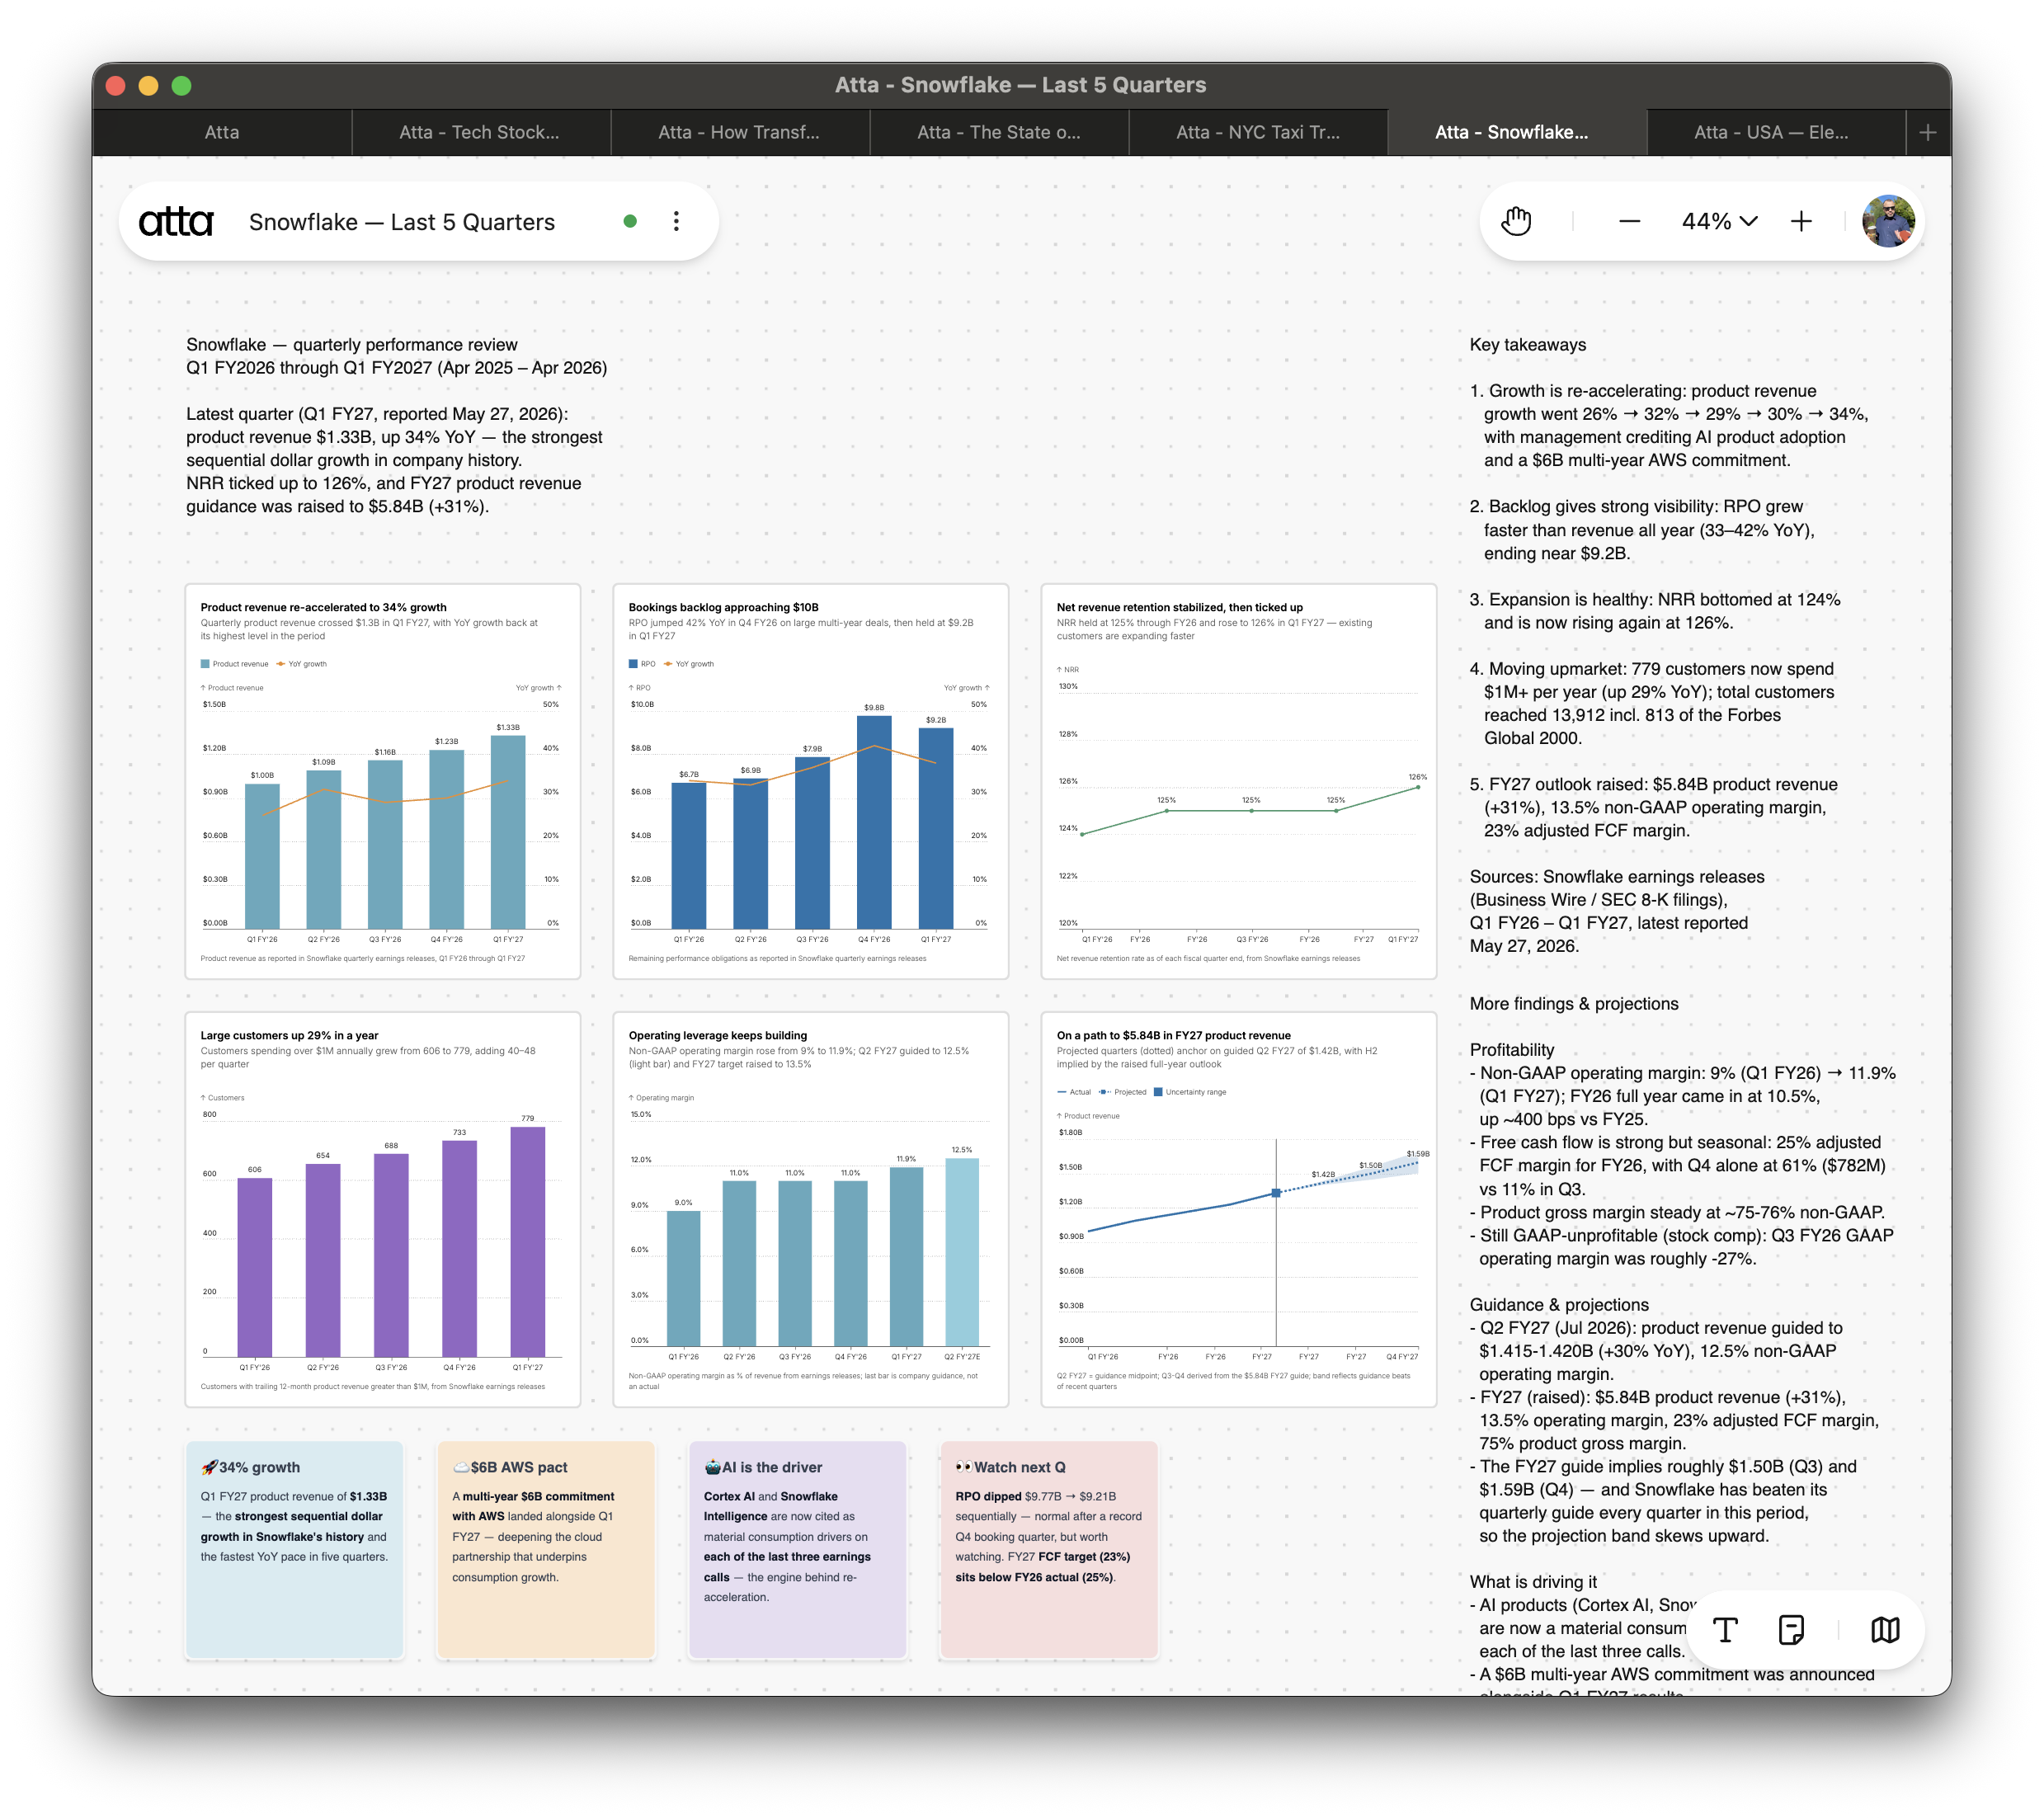Click More findings & projections heading

coord(1574,1004)
